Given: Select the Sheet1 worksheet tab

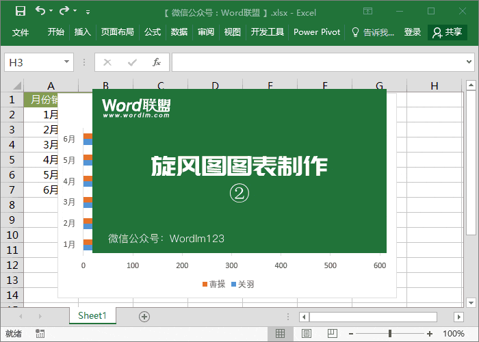Looking at the screenshot, I should pyautogui.click(x=92, y=315).
